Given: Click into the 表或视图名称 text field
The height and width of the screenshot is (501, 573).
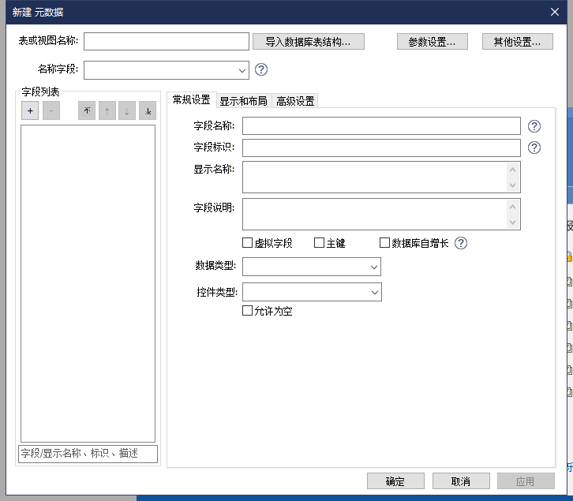Looking at the screenshot, I should point(167,41).
